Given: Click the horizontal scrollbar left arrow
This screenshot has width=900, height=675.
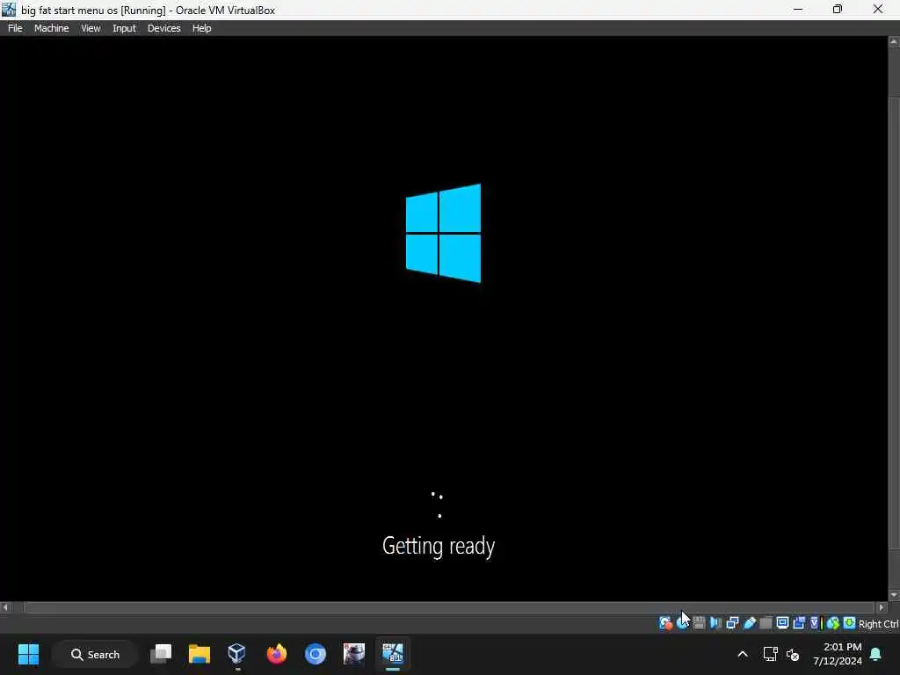Looking at the screenshot, I should (5, 607).
